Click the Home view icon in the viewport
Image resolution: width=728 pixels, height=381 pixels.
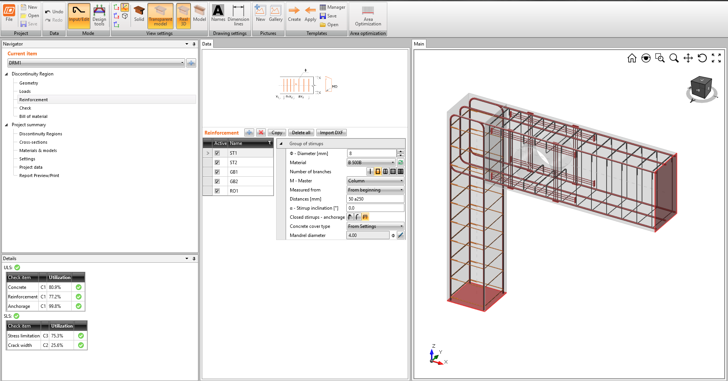point(632,58)
